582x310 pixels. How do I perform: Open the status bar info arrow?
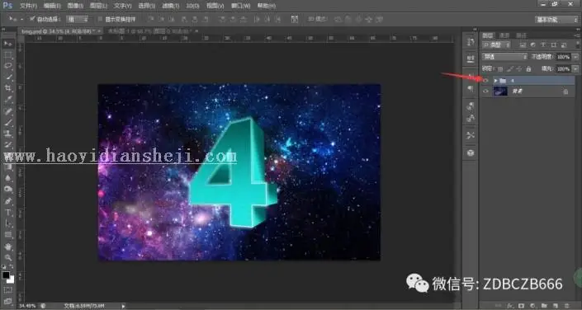[x=123, y=307]
